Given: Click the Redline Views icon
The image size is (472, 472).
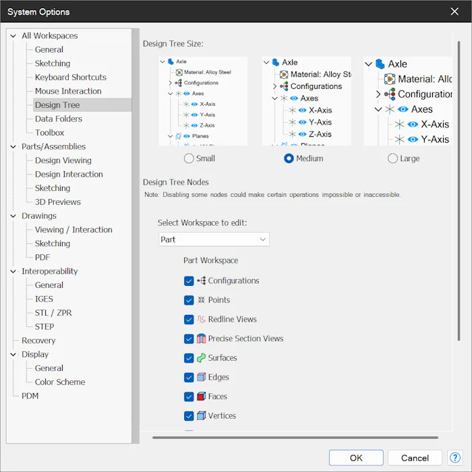Looking at the screenshot, I should click(x=201, y=319).
